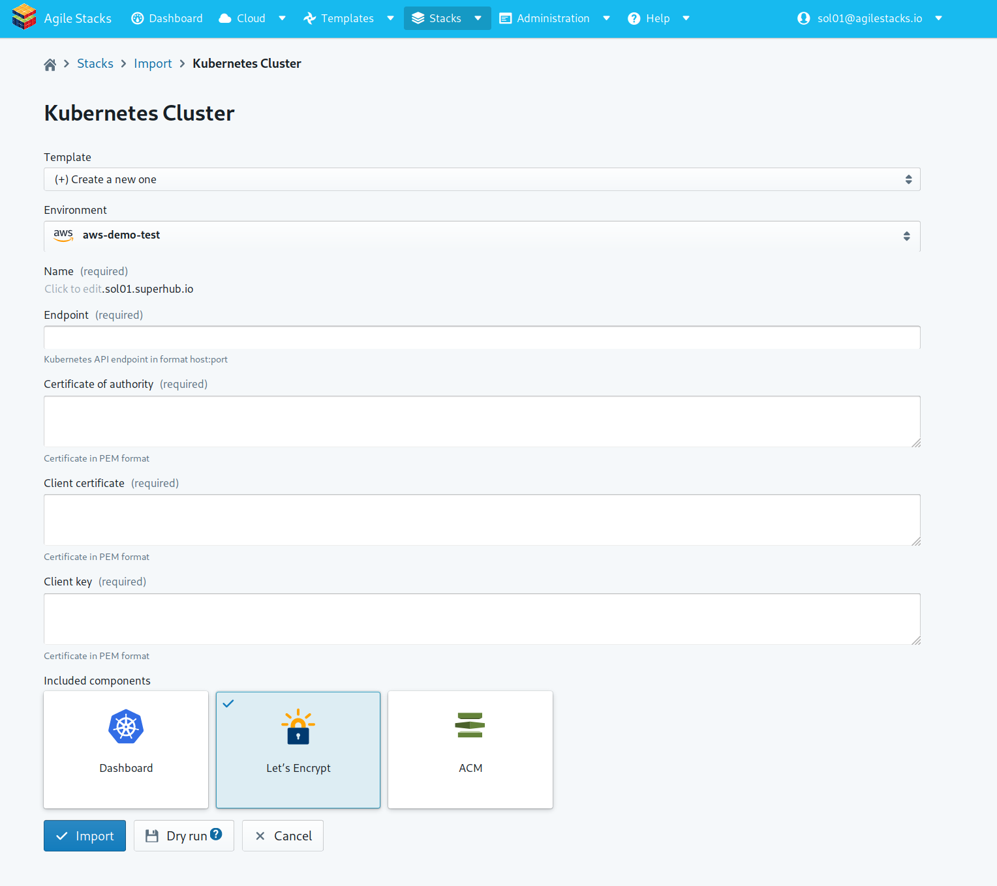Expand the Templates menu arrow
997x886 pixels.
[x=390, y=18]
